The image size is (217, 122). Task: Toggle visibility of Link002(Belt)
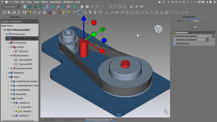(x=11, y=90)
